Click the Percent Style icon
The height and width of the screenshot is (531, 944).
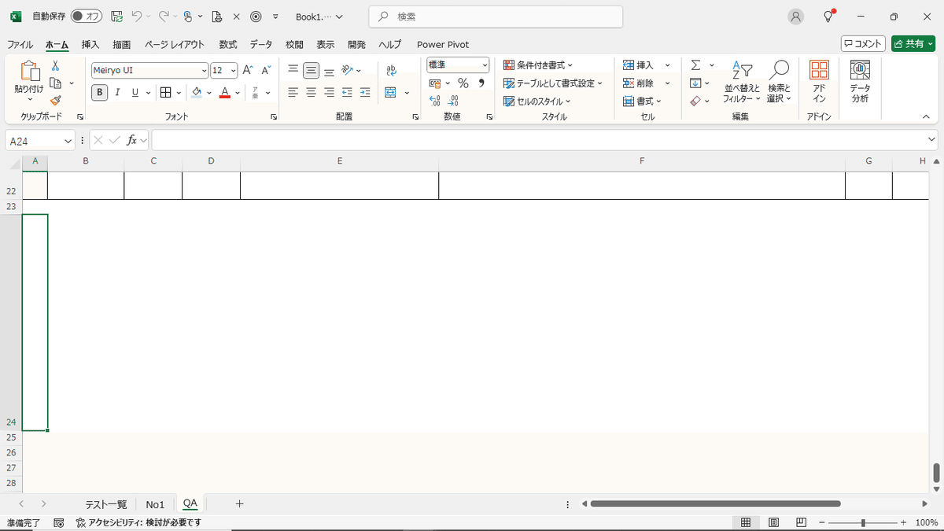point(463,83)
